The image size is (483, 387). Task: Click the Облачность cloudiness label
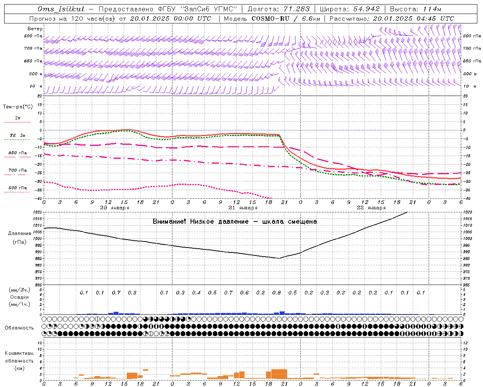19,328
